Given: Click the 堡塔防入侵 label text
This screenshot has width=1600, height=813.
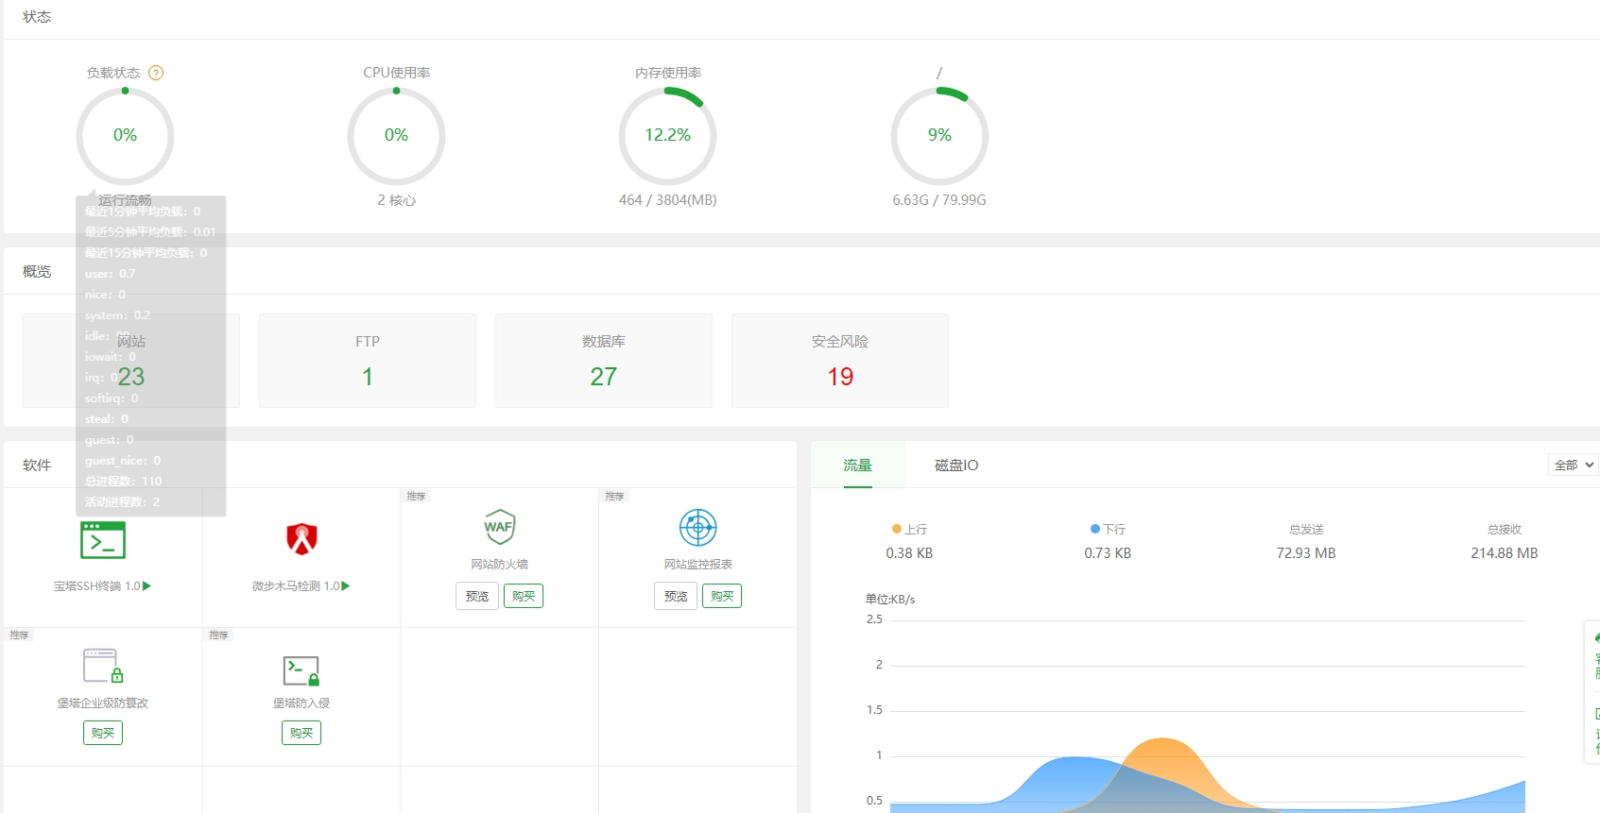Looking at the screenshot, I should (301, 703).
